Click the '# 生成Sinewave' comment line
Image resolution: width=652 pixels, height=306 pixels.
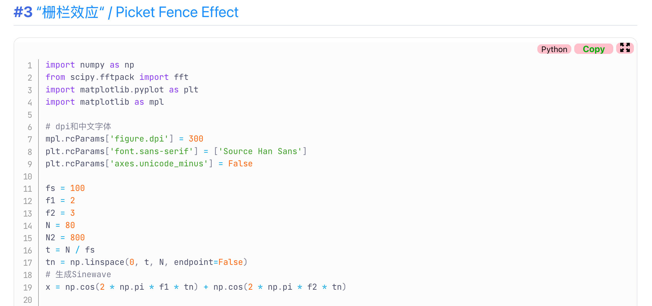click(x=78, y=274)
